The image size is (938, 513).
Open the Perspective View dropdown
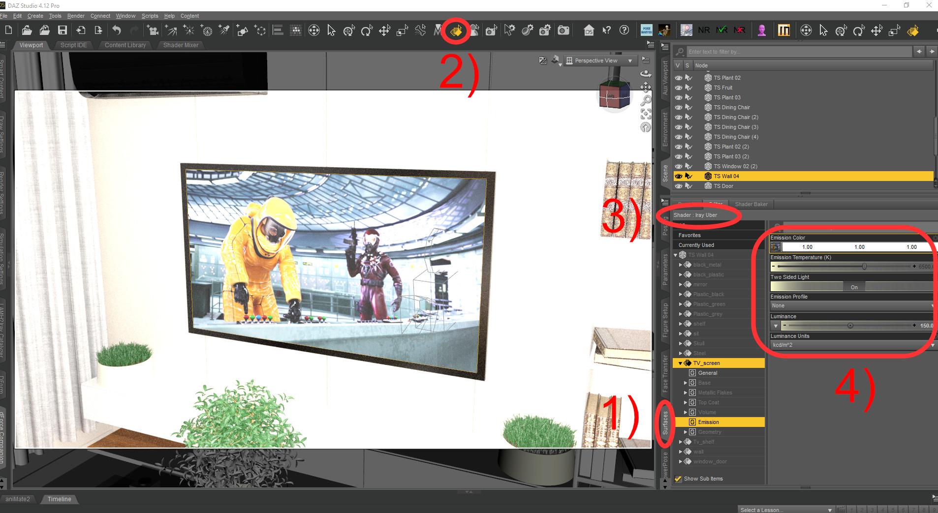(x=600, y=60)
